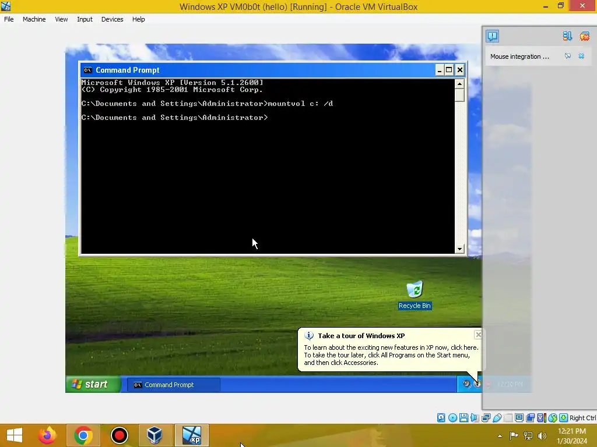Click the Mouse integration notification text

coord(519,56)
